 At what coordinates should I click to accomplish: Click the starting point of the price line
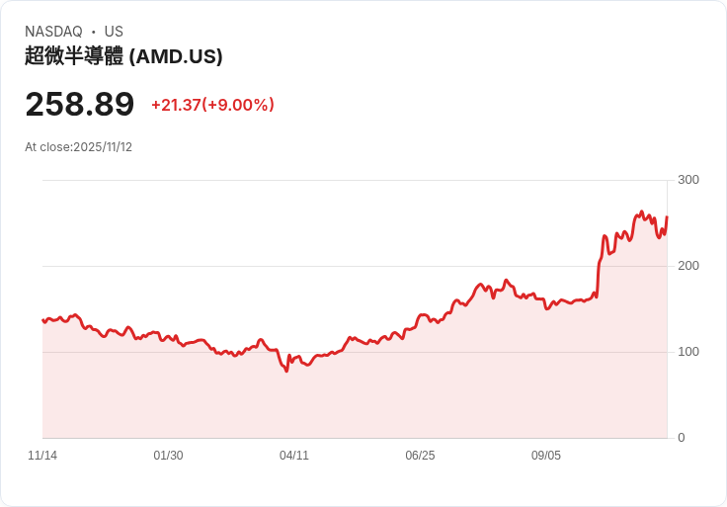42,320
